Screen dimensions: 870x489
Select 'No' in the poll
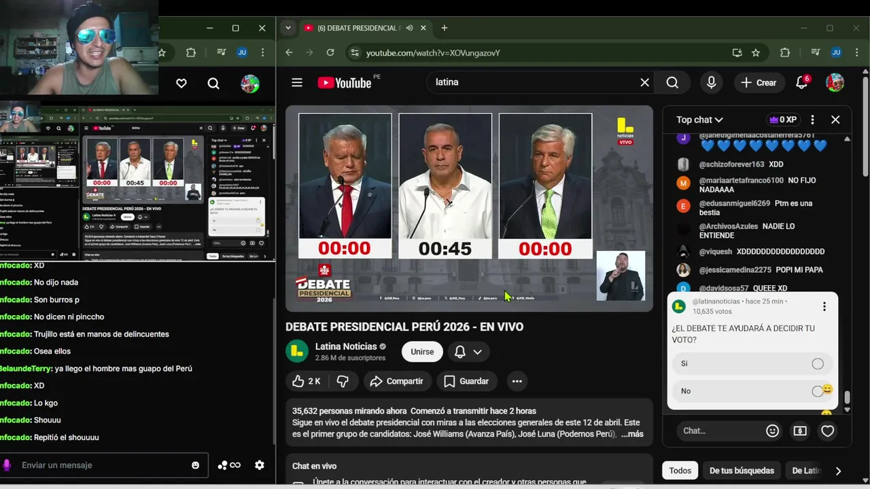click(x=752, y=391)
